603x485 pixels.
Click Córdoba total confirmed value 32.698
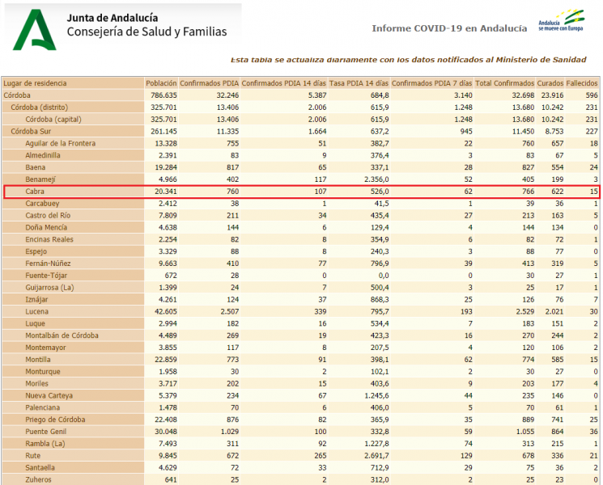coord(523,95)
